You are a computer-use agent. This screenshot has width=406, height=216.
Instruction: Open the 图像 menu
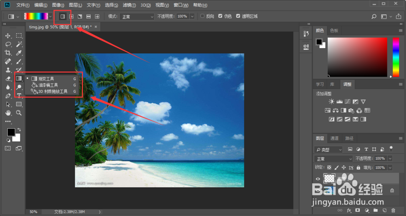pos(58,5)
